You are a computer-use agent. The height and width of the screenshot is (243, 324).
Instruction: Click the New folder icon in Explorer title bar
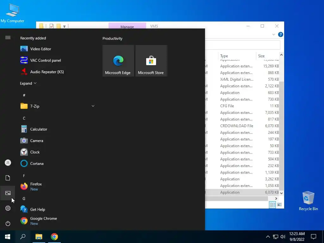point(59,26)
